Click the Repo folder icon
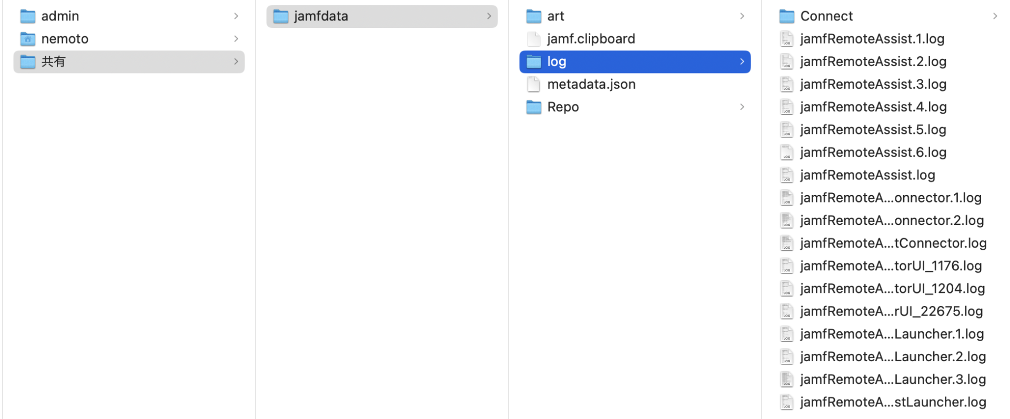1010x419 pixels. point(533,107)
